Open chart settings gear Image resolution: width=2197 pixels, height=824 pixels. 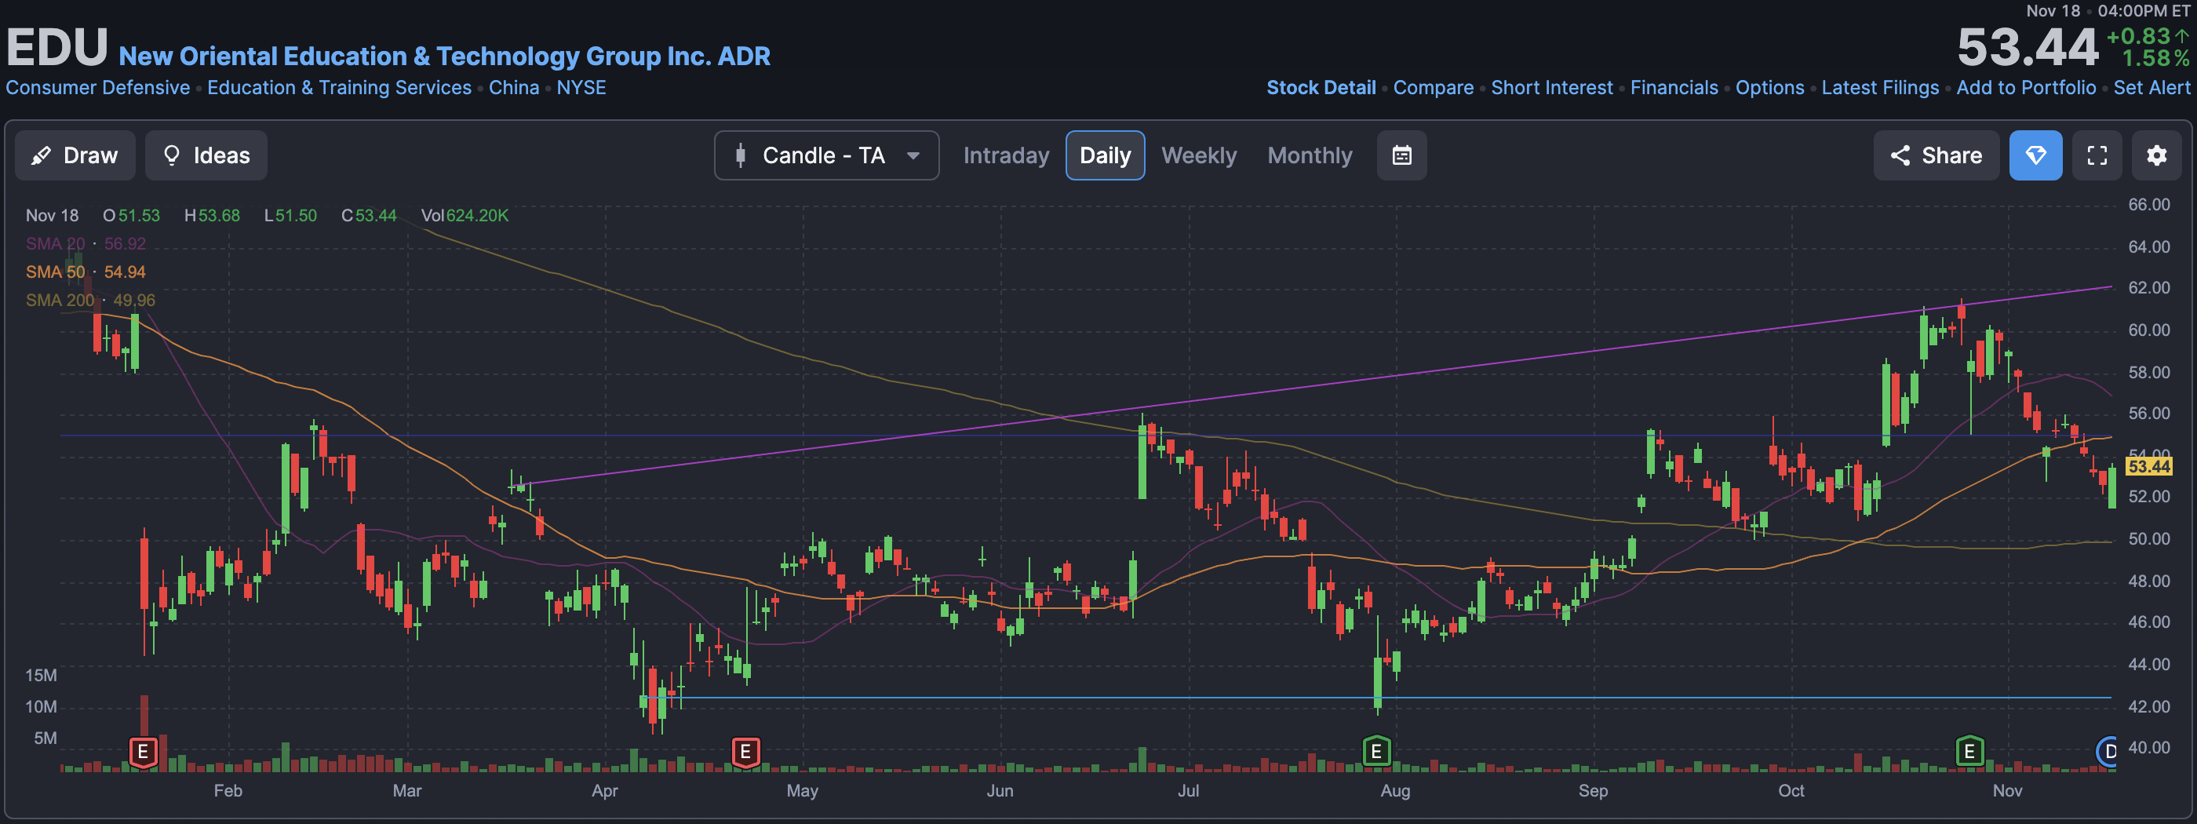[2156, 155]
